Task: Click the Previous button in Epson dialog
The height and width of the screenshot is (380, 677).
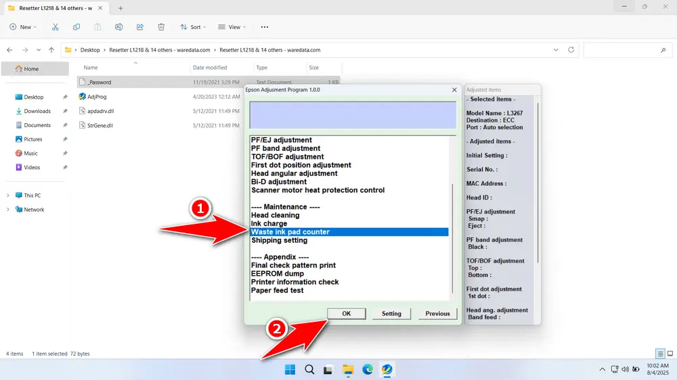Action: coord(437,314)
